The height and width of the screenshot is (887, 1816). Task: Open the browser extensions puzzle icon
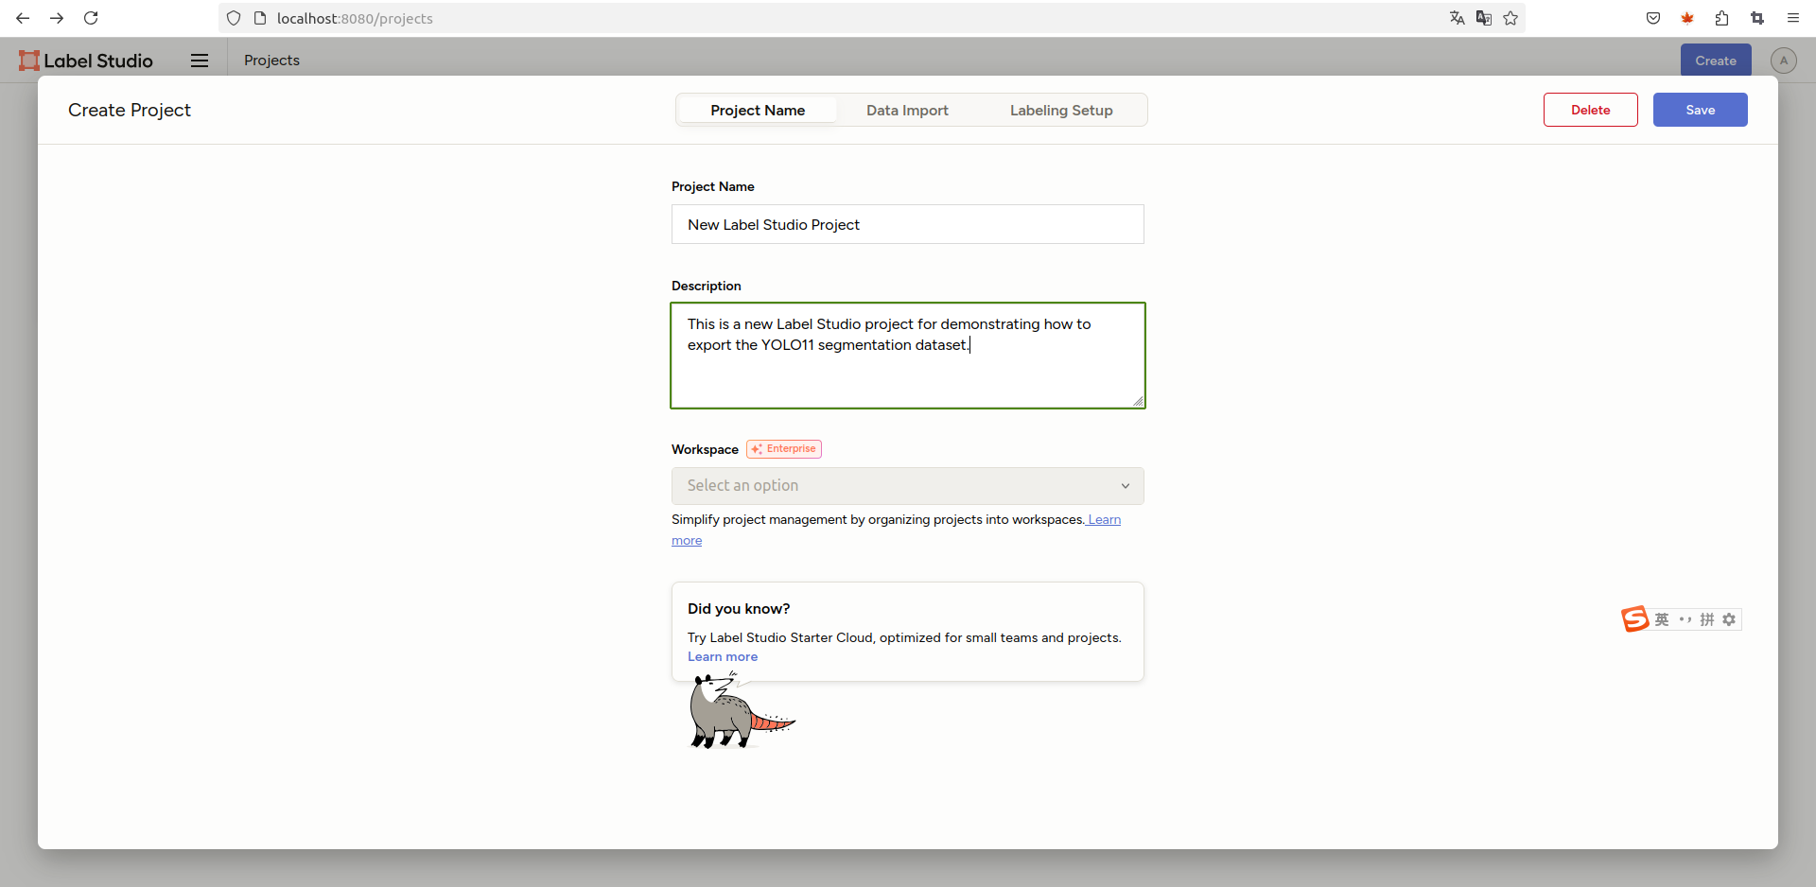click(1721, 18)
